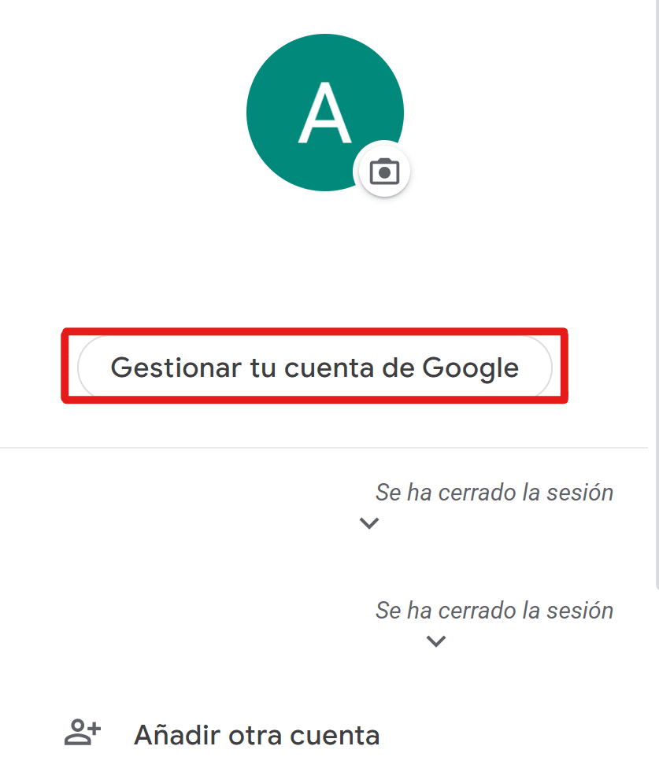
Task: Click the vertical scrollbar on the right edge
Action: (x=657, y=294)
